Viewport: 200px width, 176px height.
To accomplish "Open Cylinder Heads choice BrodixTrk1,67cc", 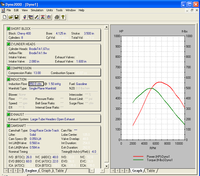I will [39, 49].
